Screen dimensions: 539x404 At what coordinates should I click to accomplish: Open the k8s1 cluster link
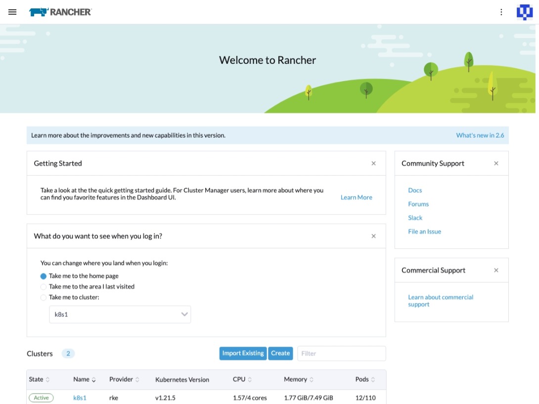[x=80, y=398]
